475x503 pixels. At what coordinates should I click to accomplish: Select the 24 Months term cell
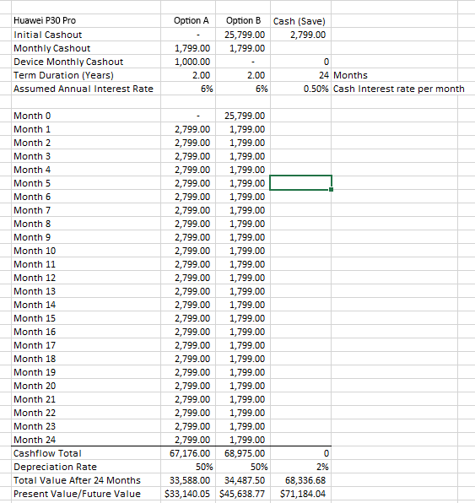[300, 75]
